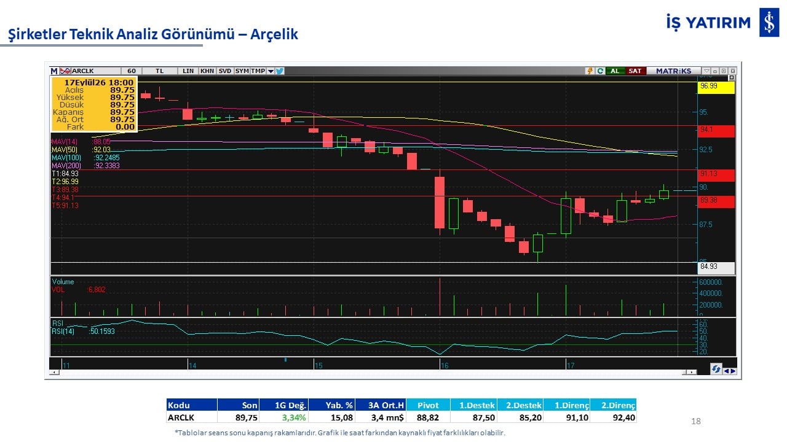The image size is (787, 442).
Task: Open the TL currency selector
Action: [x=160, y=71]
